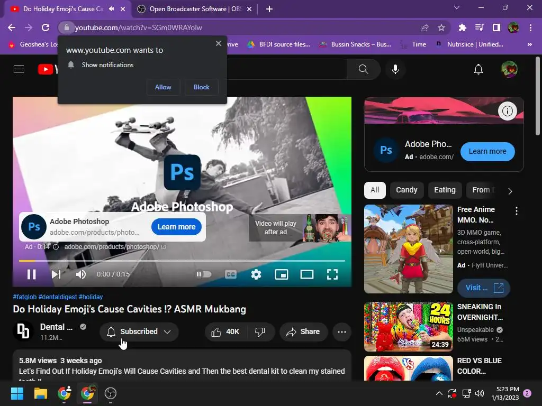
Task: Open more actions three-dot menu under video
Action: pyautogui.click(x=342, y=332)
